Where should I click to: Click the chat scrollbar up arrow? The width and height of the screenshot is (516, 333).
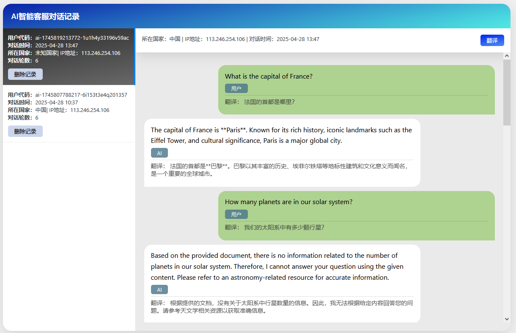(507, 56)
